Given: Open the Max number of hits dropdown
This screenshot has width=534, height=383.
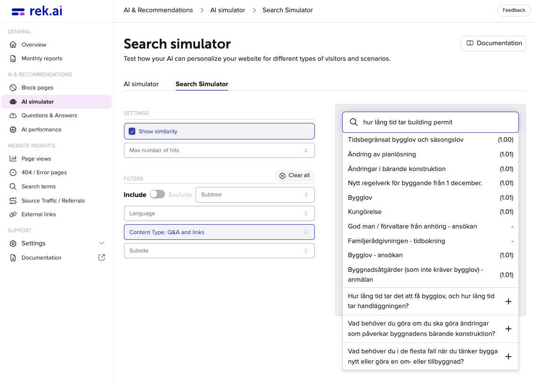Looking at the screenshot, I should tap(219, 150).
